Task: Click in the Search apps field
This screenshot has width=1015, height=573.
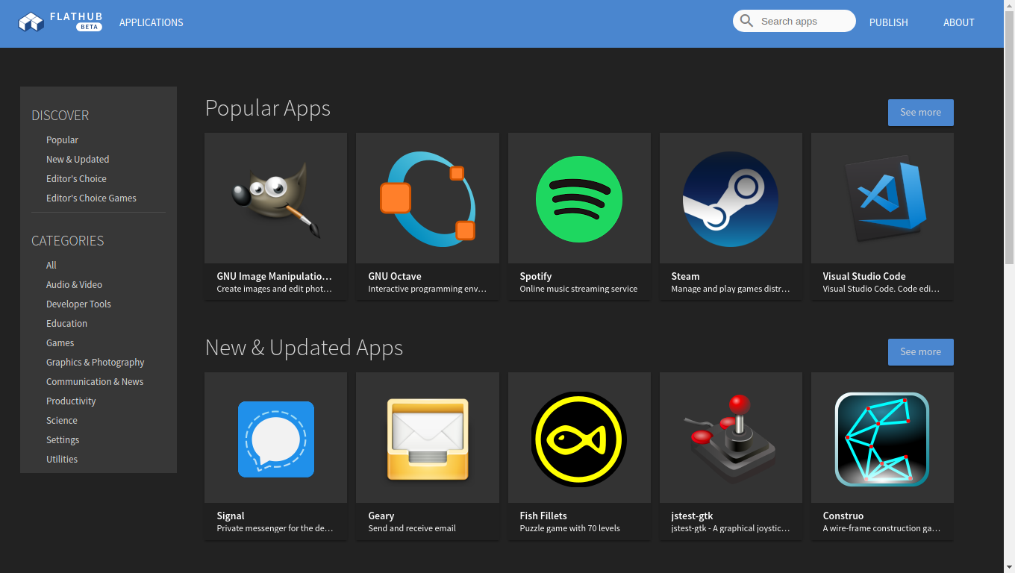Action: [794, 21]
